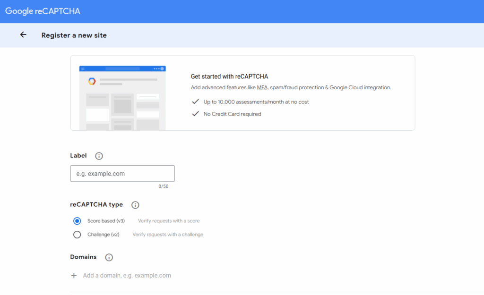Select Score based (v3) radio button

[x=77, y=221]
